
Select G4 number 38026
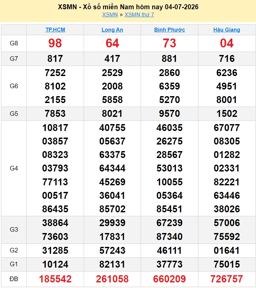(227, 209)
